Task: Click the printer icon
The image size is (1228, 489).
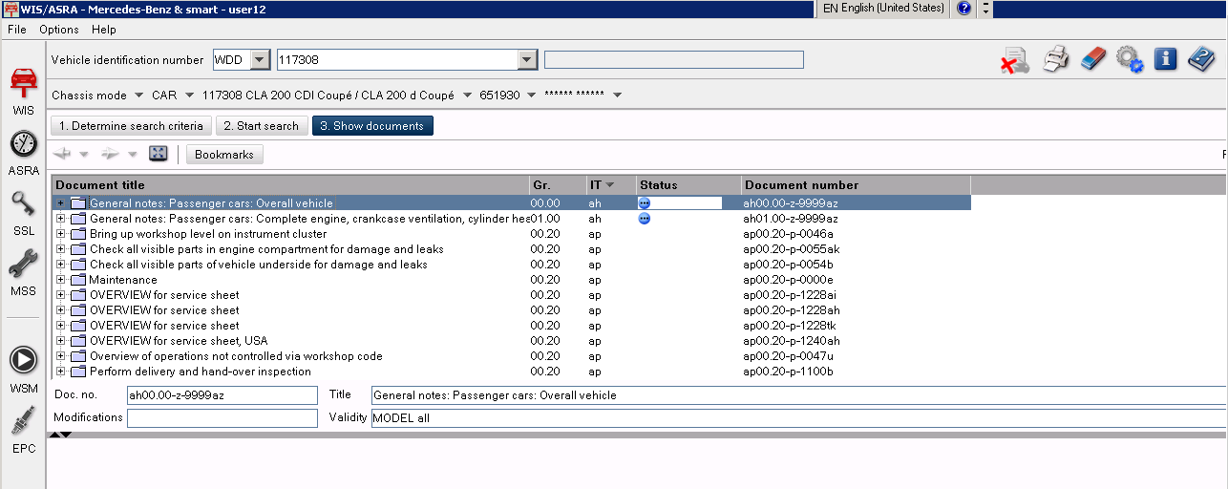Action: [x=1055, y=59]
